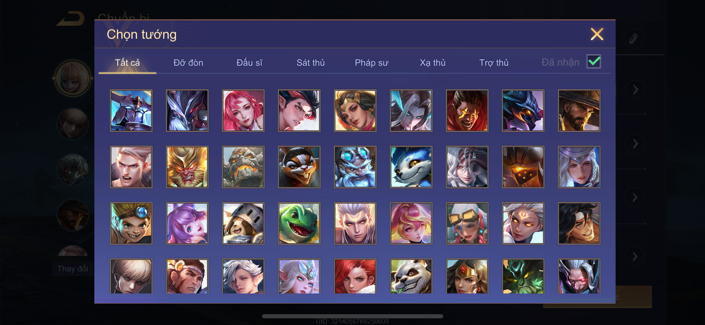The width and height of the screenshot is (705, 325).
Task: Pick the green tree monster hero
Action: point(523,276)
